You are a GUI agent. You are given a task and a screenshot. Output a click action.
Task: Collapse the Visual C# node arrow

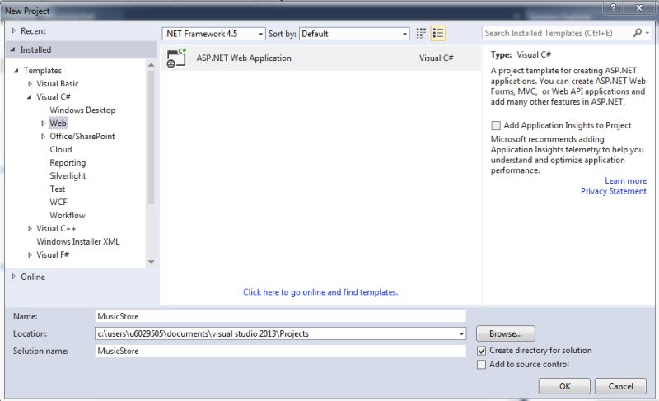point(30,97)
